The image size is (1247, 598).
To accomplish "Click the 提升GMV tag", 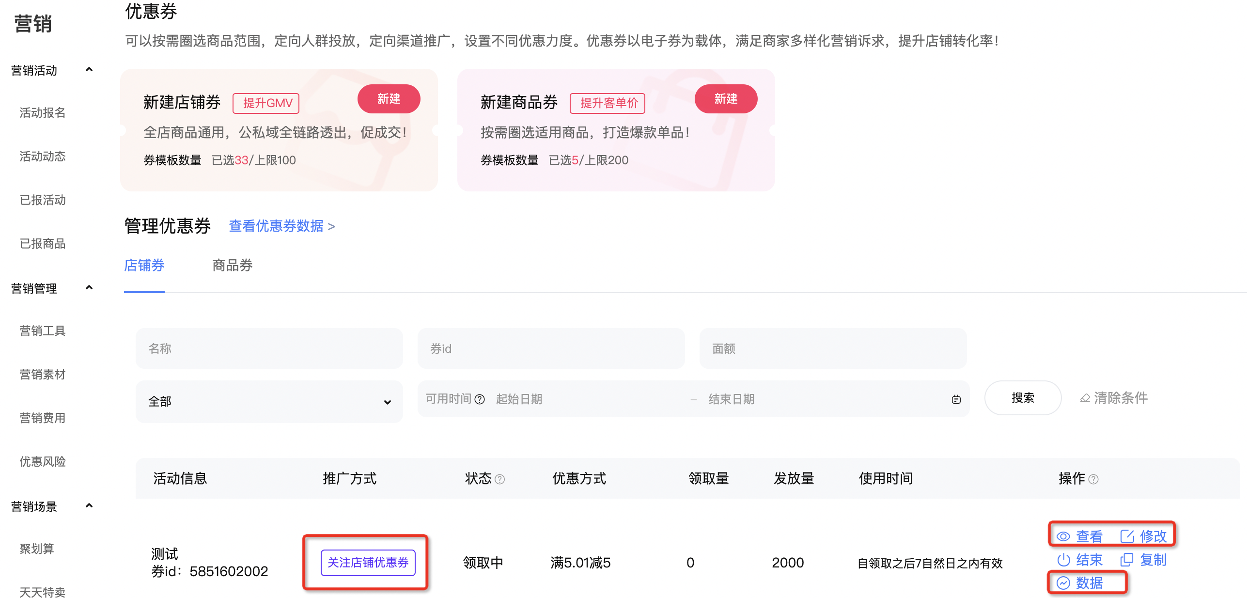I will pos(266,103).
